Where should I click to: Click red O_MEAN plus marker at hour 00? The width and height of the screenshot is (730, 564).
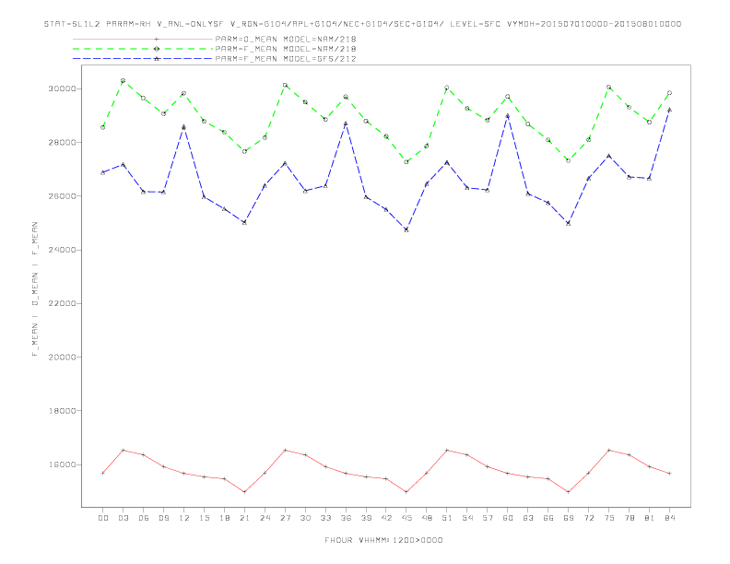[x=103, y=473]
